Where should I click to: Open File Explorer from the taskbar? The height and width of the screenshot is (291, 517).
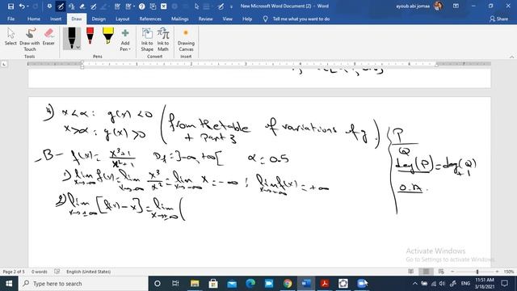pos(195,284)
